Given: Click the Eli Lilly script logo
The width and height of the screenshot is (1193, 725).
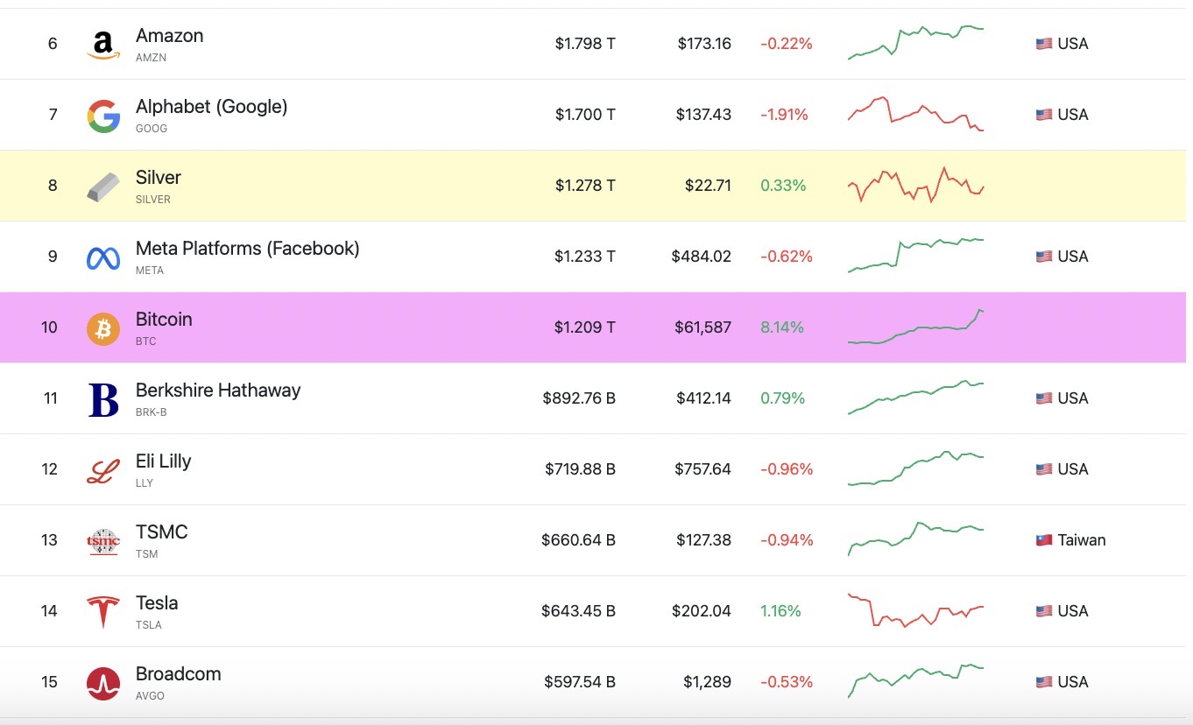Looking at the screenshot, I should click(103, 470).
